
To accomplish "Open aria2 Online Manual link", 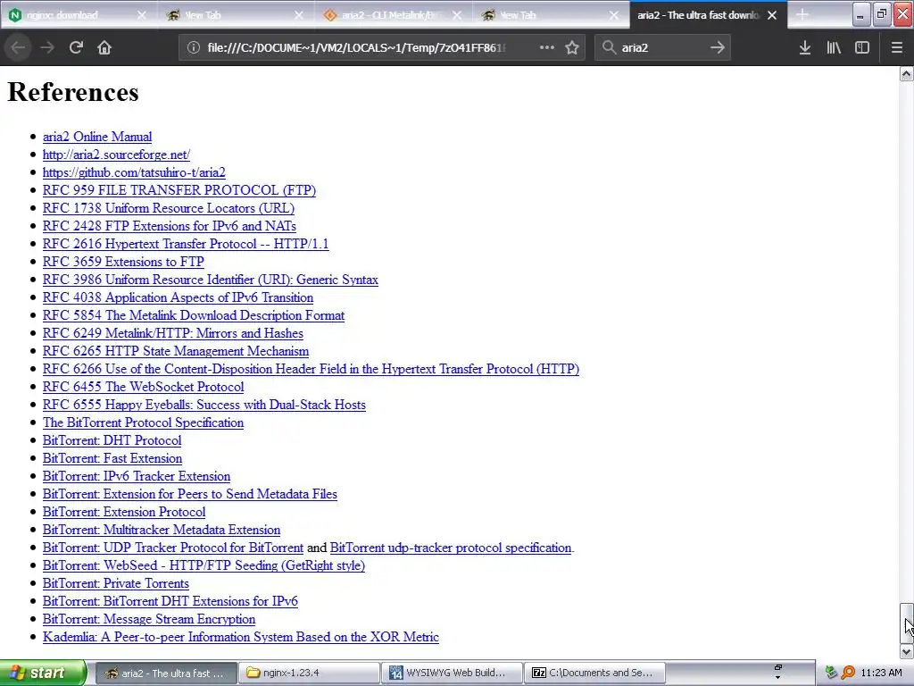I will [x=97, y=137].
